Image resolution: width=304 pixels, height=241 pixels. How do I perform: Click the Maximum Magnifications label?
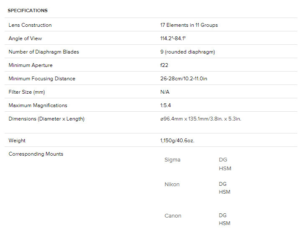pyautogui.click(x=38, y=105)
